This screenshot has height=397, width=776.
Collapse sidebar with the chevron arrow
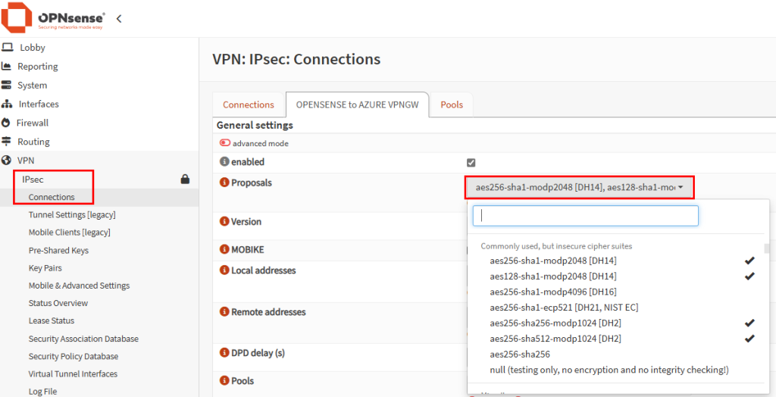click(x=119, y=19)
